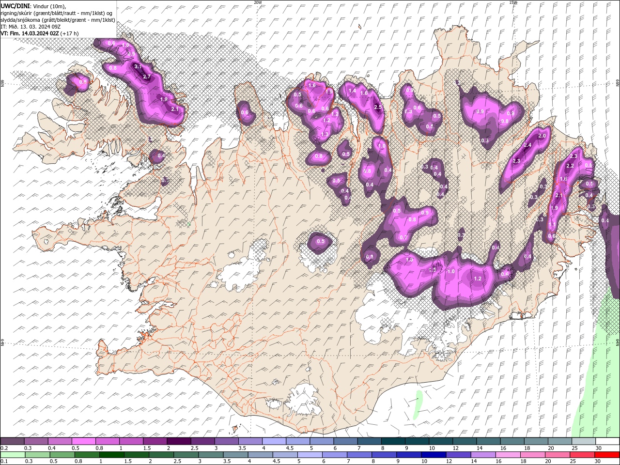Click the '30' label in bottom legend row

pyautogui.click(x=598, y=462)
